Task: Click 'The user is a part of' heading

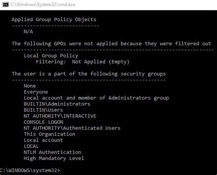Action: 89,74
